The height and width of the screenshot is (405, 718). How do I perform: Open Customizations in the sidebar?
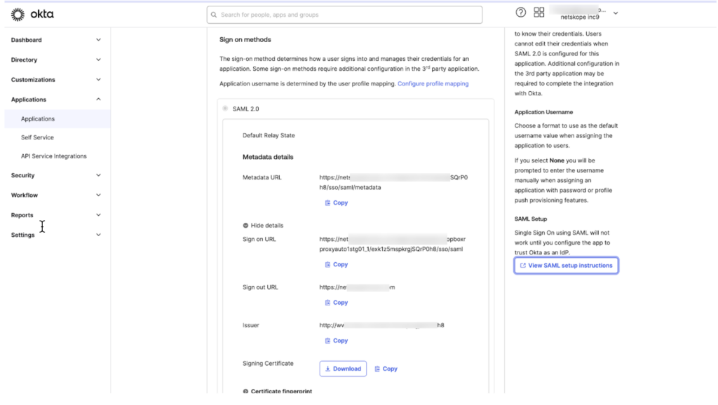click(x=33, y=80)
